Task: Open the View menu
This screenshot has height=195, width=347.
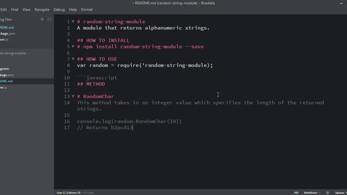Action: [x=27, y=10]
